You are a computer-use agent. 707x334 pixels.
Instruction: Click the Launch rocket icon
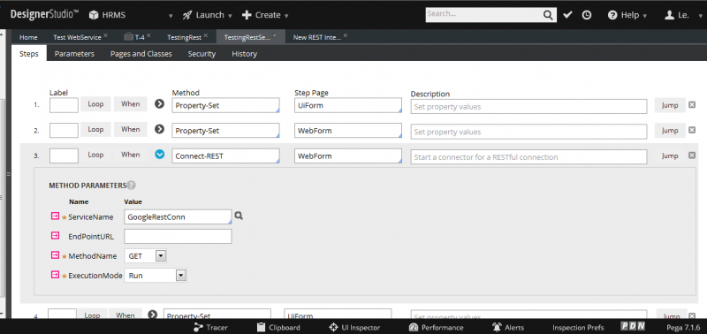coord(187,15)
